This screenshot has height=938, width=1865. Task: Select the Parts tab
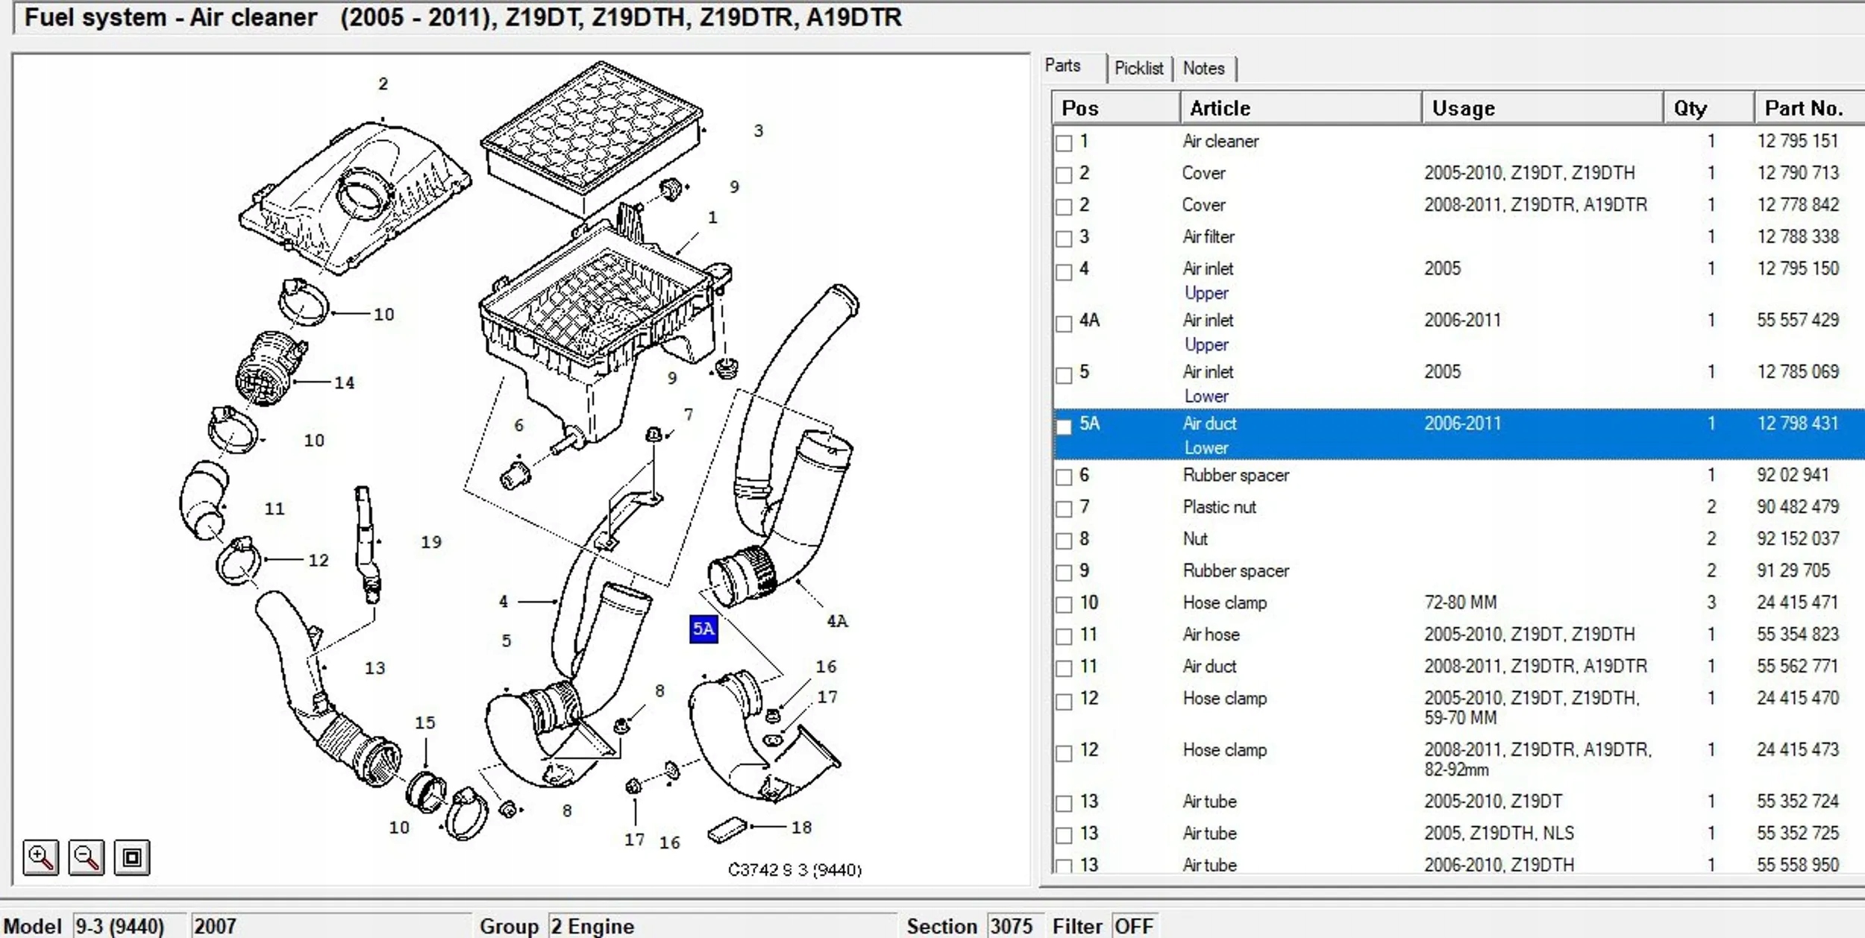(x=1062, y=66)
